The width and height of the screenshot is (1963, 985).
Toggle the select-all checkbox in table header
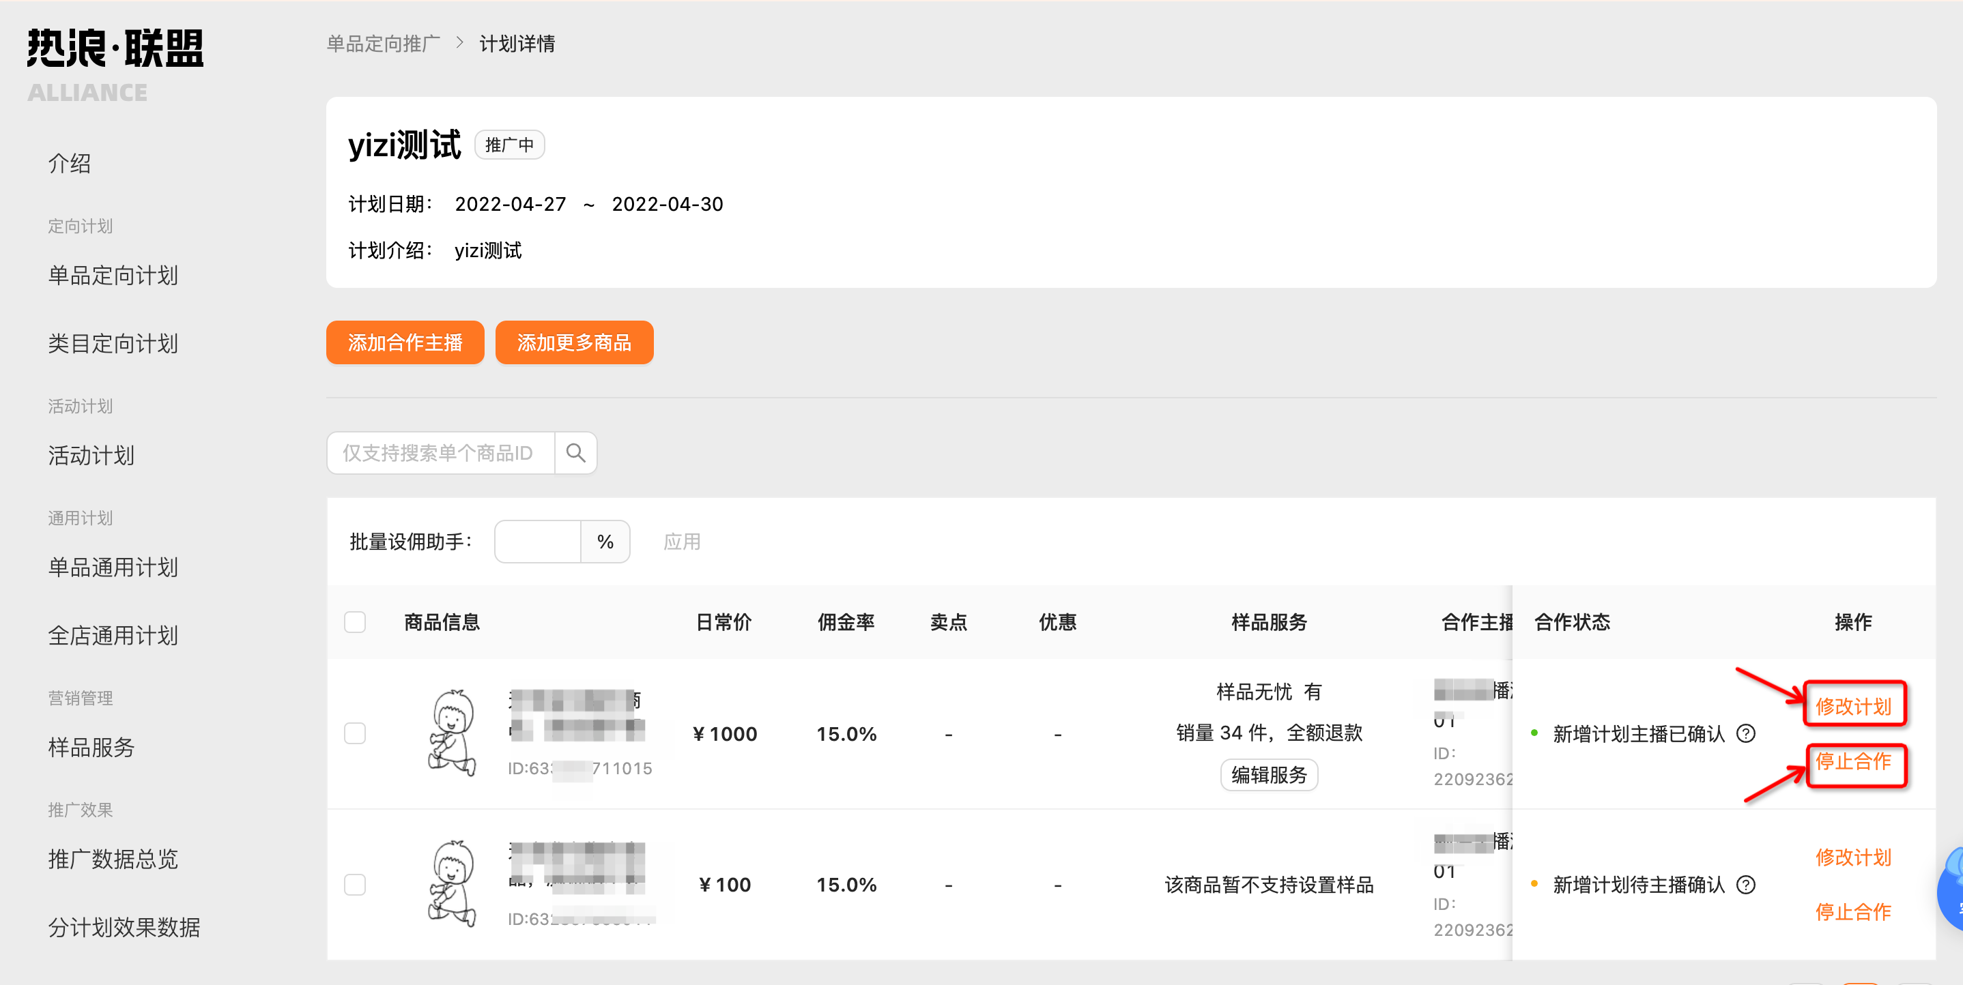pos(355,621)
